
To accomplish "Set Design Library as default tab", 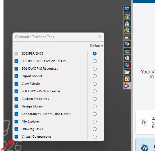I will tap(95, 106).
